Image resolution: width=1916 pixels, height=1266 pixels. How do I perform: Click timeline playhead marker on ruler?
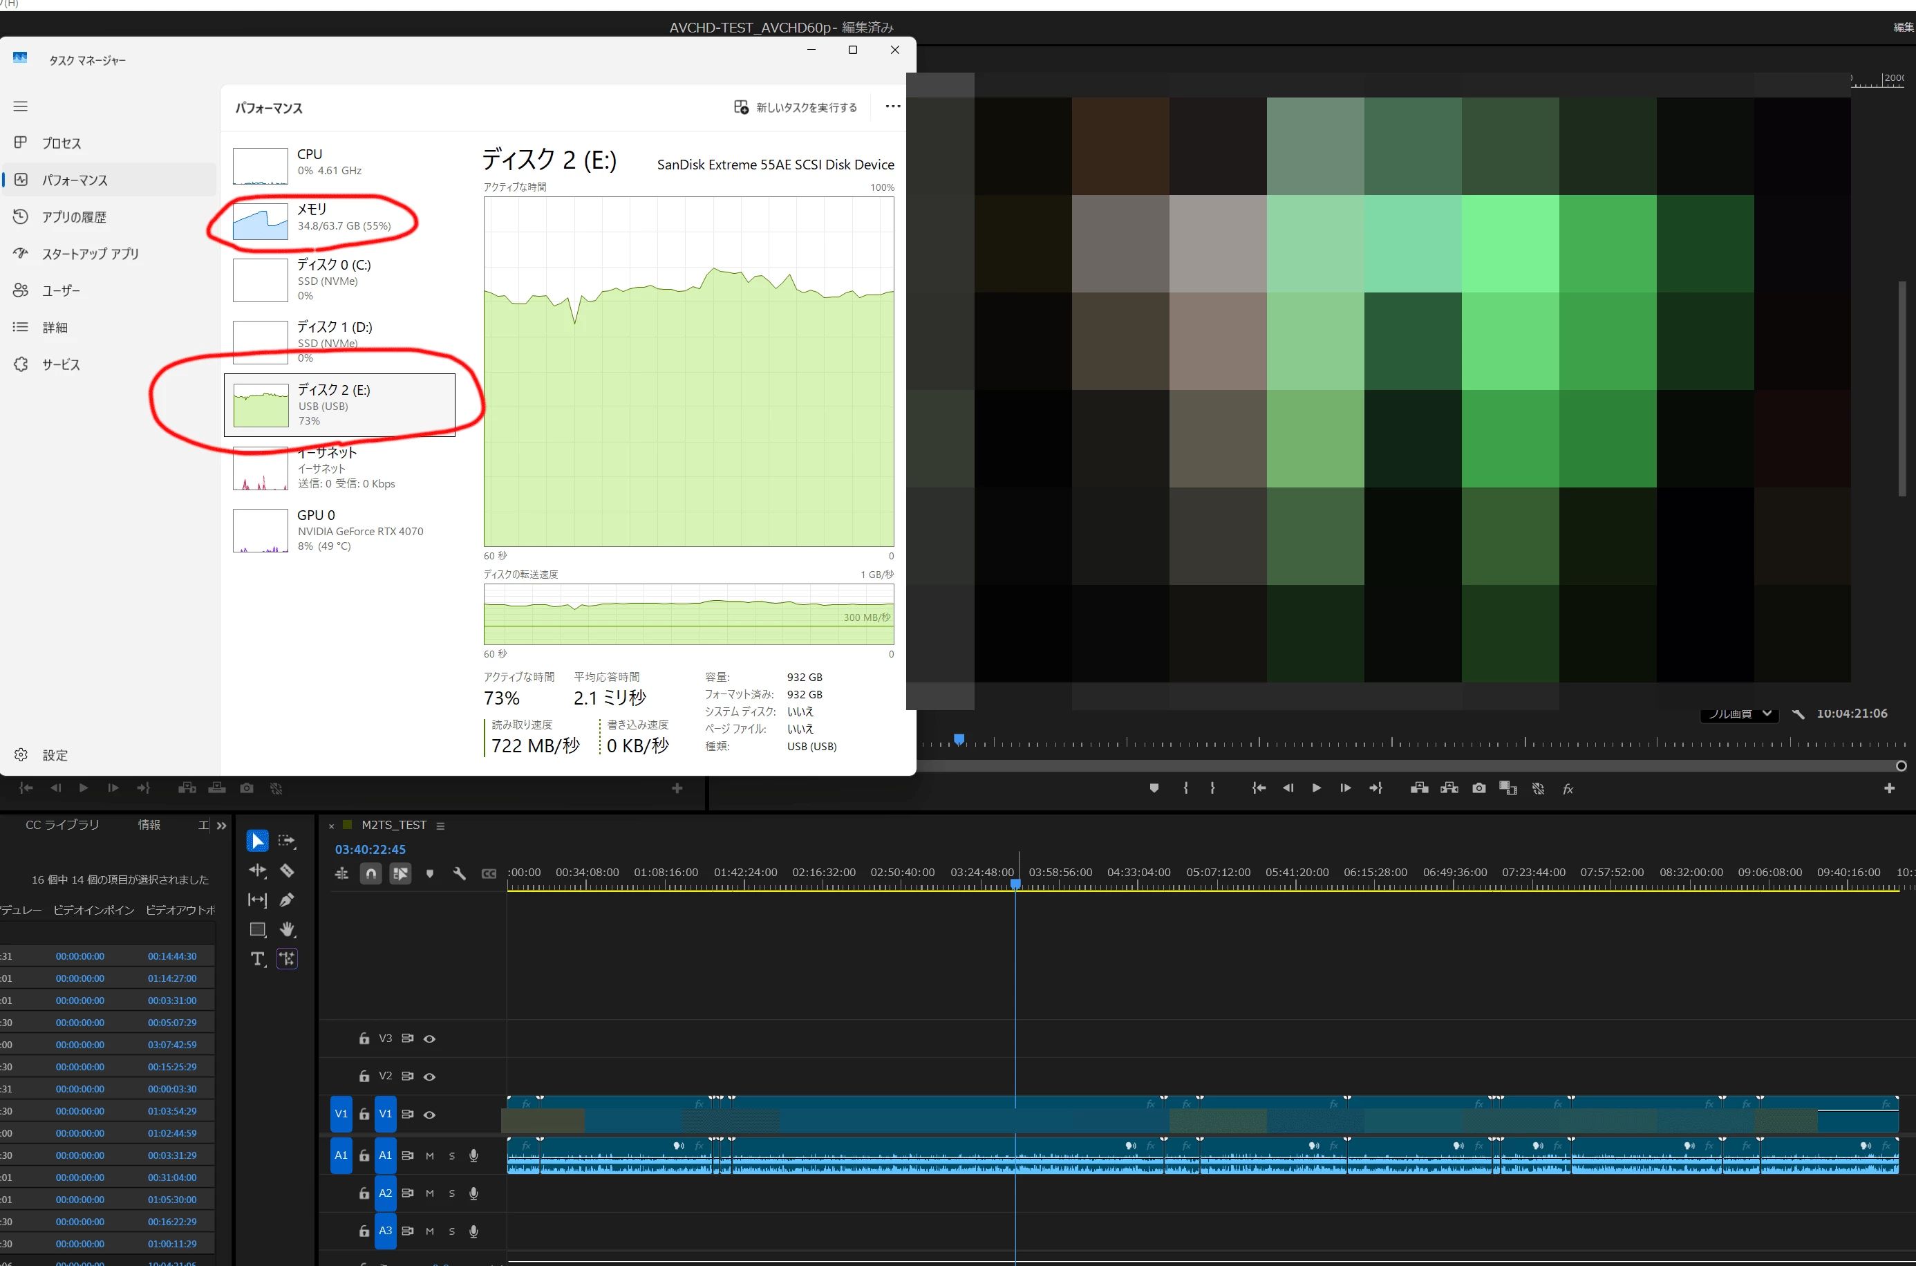[1015, 883]
